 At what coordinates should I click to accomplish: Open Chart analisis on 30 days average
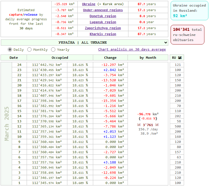132,49
